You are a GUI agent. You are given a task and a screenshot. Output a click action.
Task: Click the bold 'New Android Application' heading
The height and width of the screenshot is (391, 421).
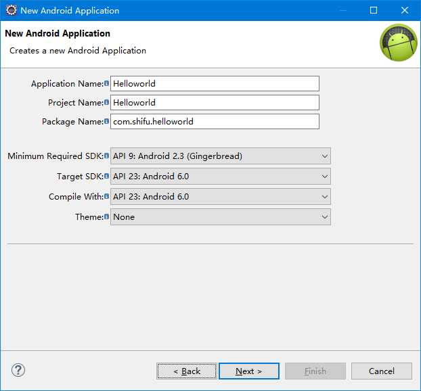point(58,33)
